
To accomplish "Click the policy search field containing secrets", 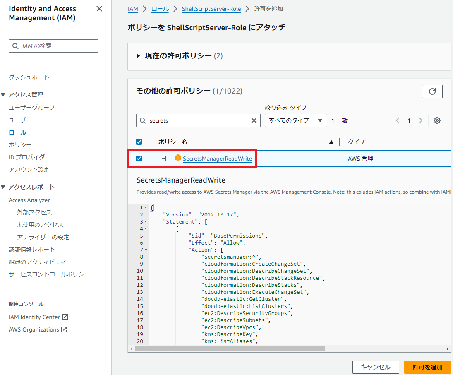I will tap(198, 120).
